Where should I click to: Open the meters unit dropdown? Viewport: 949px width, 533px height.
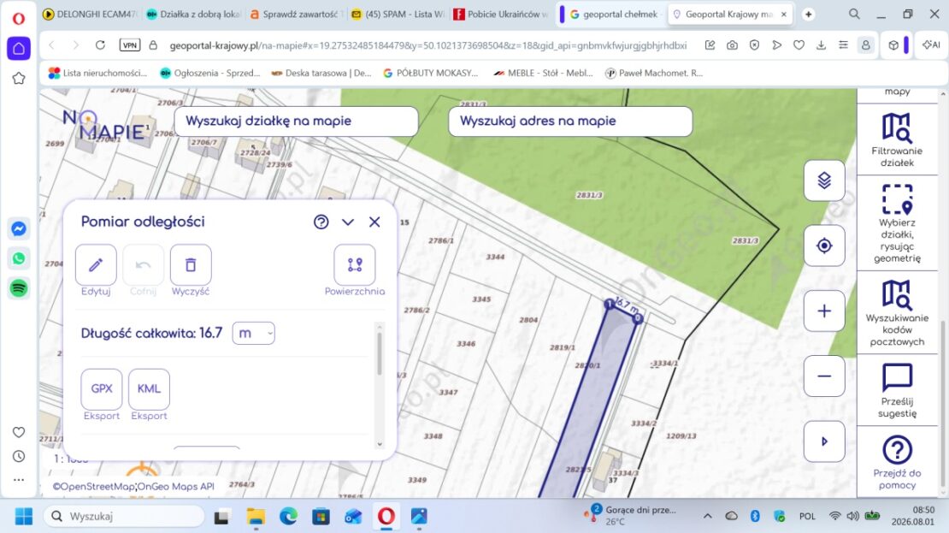pyautogui.click(x=254, y=333)
